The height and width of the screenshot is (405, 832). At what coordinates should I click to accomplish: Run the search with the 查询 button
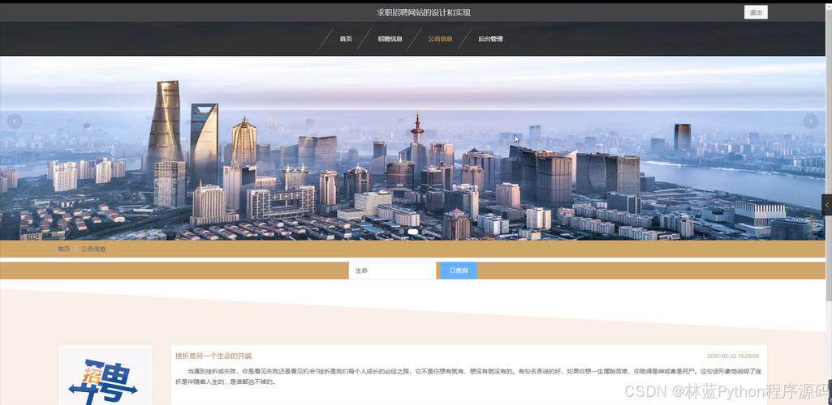pos(459,271)
